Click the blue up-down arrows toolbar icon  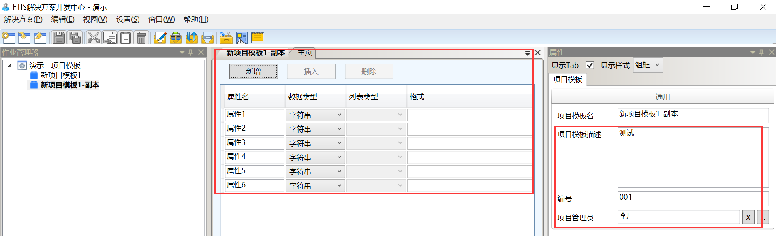pos(192,38)
